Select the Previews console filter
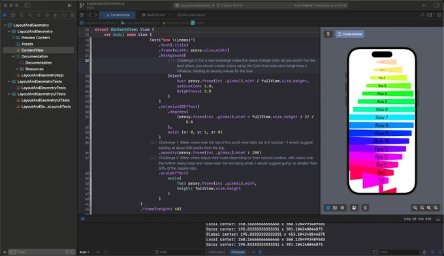The image size is (444, 256). tap(238, 252)
